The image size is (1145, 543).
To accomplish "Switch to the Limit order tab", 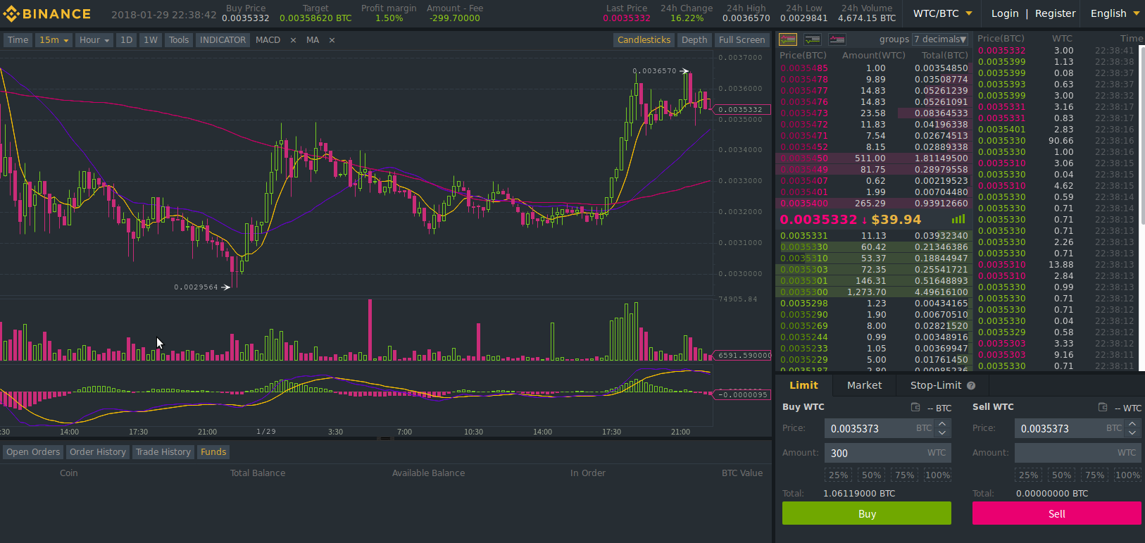I will [803, 385].
